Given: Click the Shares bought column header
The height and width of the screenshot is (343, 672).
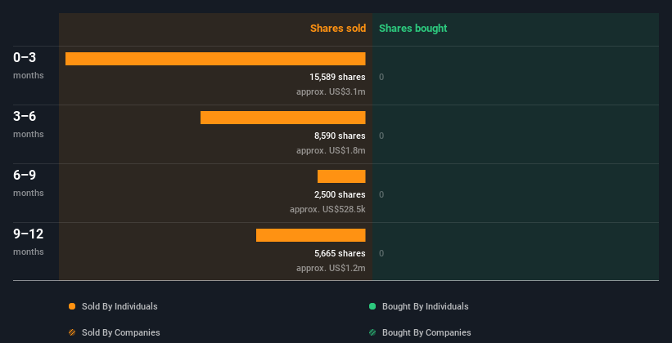Looking at the screenshot, I should point(413,29).
